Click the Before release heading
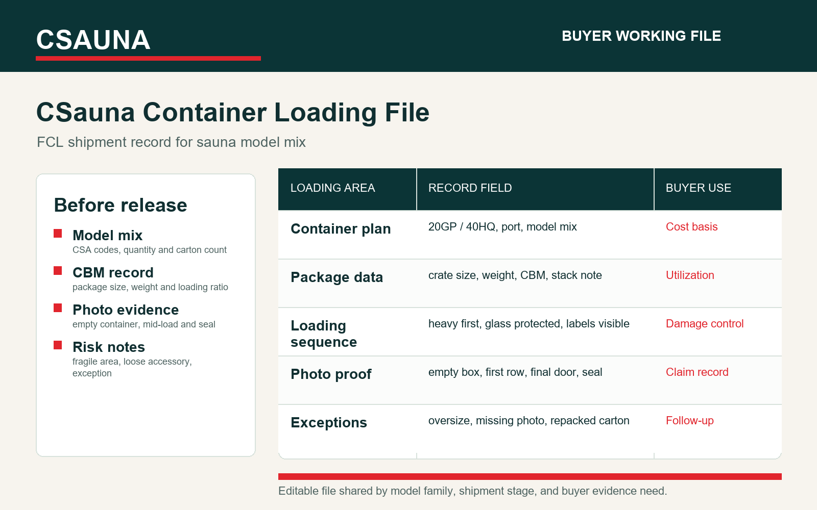The height and width of the screenshot is (510, 817). tap(121, 205)
